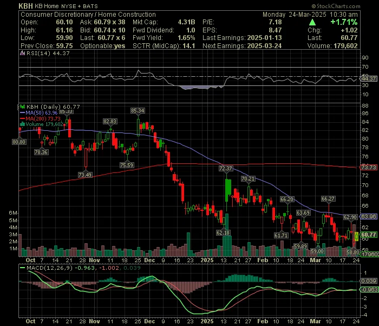Click the 66.27 price annotation
This screenshot has width=379, height=326.
pyautogui.click(x=328, y=198)
